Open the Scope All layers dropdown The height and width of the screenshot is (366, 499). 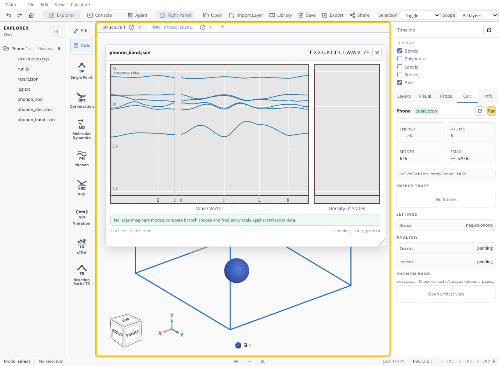pyautogui.click(x=478, y=15)
